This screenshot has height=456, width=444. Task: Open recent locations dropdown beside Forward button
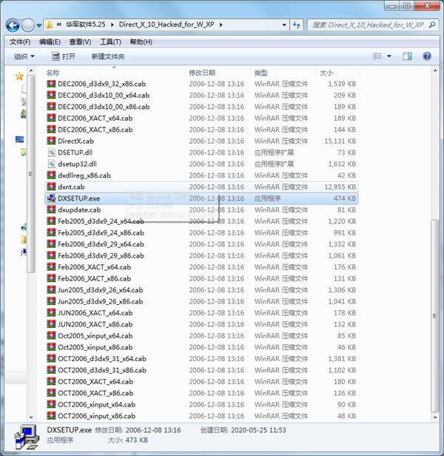[39, 26]
